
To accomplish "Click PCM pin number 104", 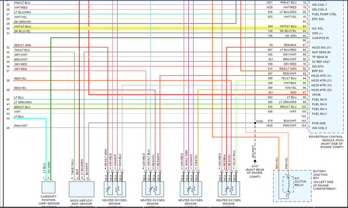I will coord(304,126).
